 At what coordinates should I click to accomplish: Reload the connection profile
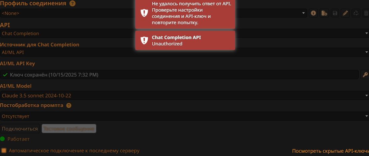pyautogui.click(x=356, y=13)
